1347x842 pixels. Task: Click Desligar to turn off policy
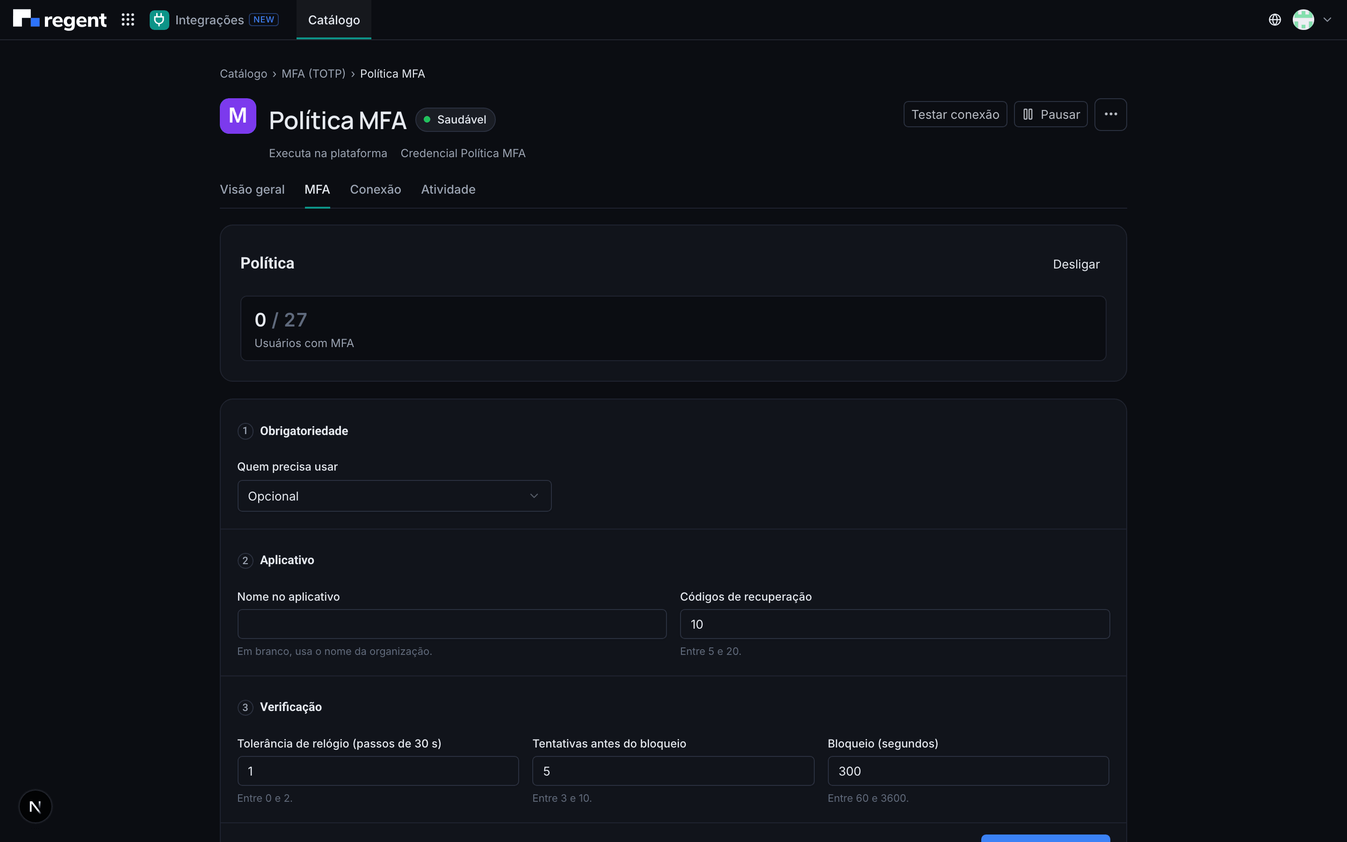pos(1076,264)
